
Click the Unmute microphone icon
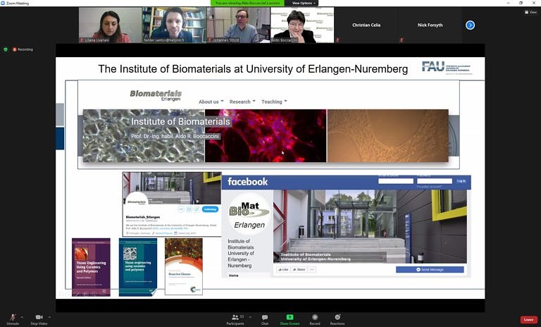[13, 316]
